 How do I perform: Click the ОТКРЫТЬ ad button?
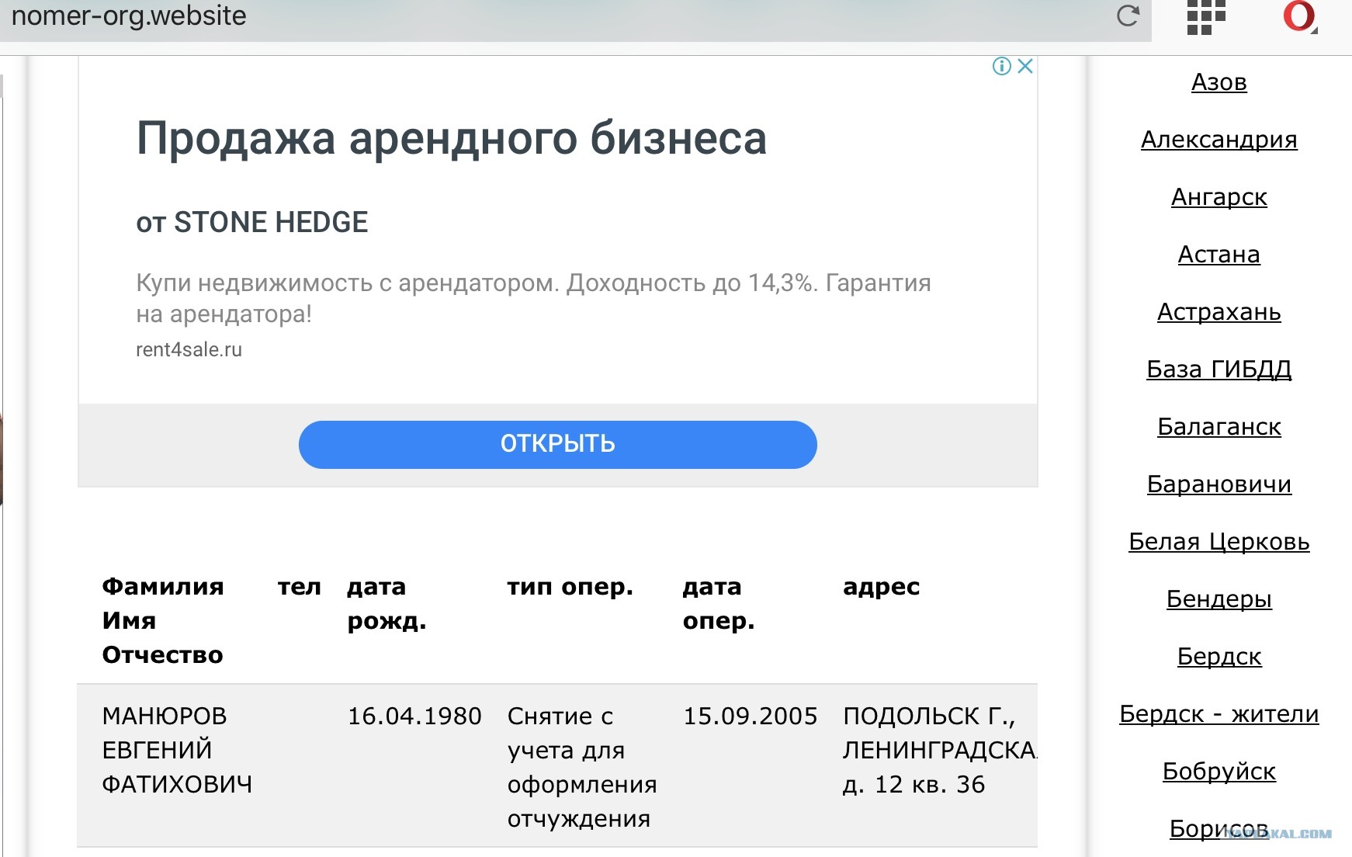click(x=557, y=444)
